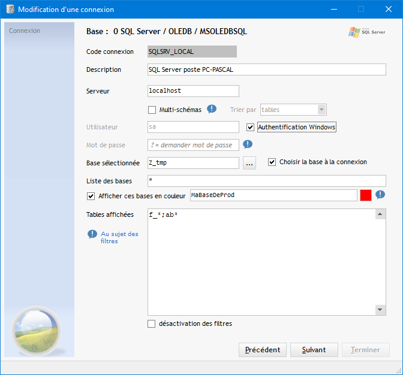Click the Terminer button
Viewport: 403px width, 375px height.
365,350
